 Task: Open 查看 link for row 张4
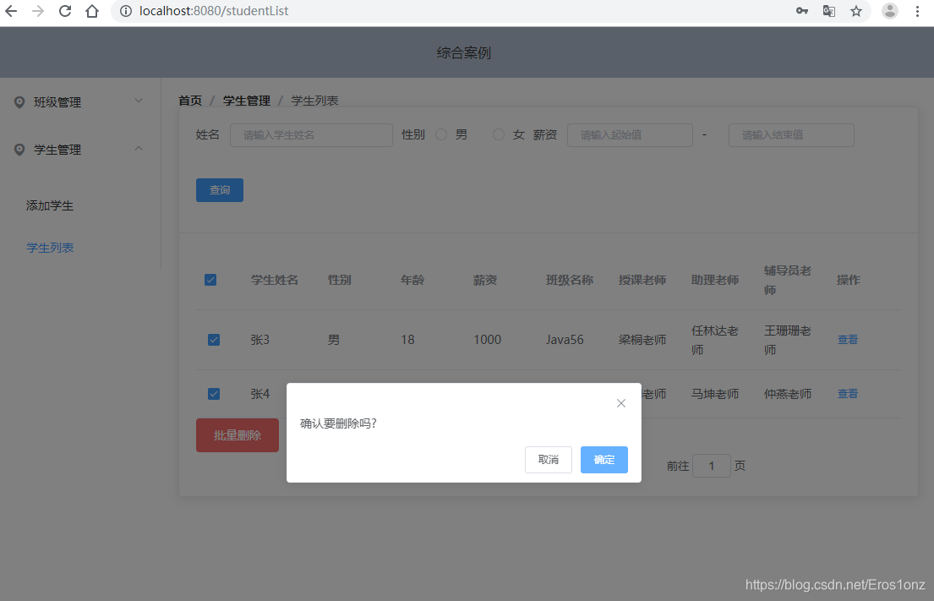(x=848, y=394)
